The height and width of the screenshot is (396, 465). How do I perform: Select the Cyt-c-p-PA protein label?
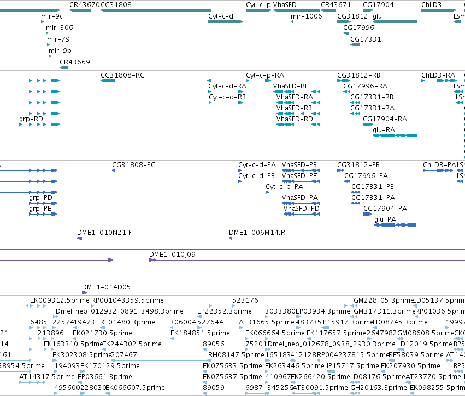pos(284,187)
